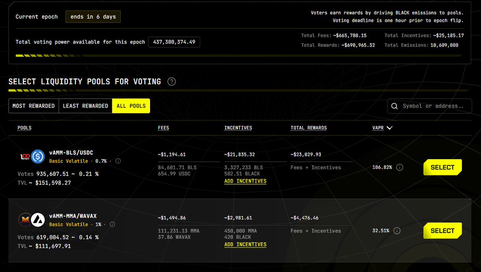The height and width of the screenshot is (272, 481).
Task: Click the 'ends in 6 days' badge
Action: [93, 16]
